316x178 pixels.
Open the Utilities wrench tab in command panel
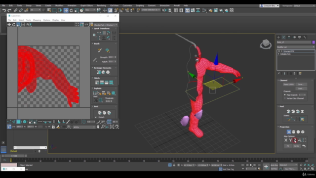(305, 37)
